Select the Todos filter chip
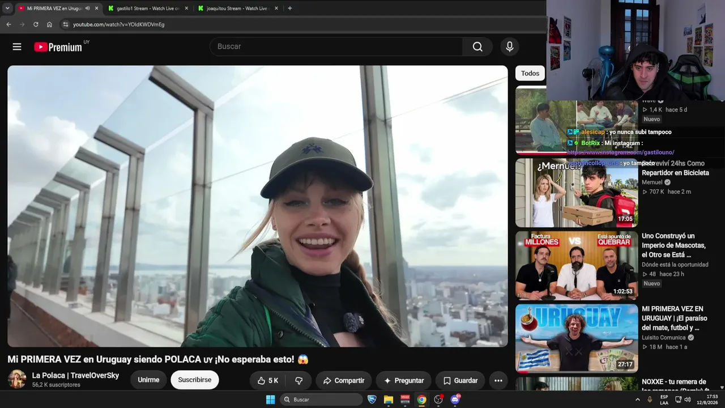The width and height of the screenshot is (725, 408). [x=530, y=73]
